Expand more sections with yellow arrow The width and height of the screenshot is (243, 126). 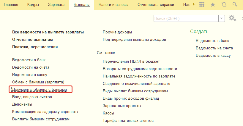194,4
